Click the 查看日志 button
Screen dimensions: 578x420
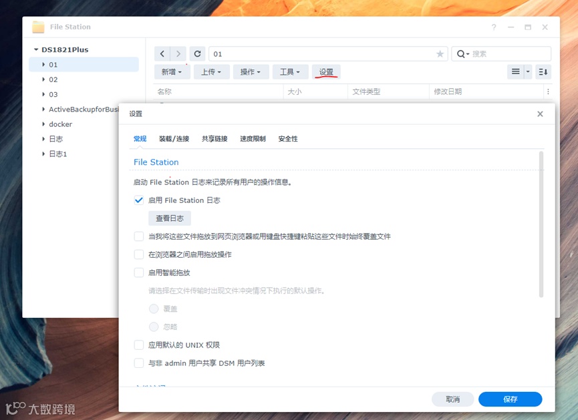170,218
